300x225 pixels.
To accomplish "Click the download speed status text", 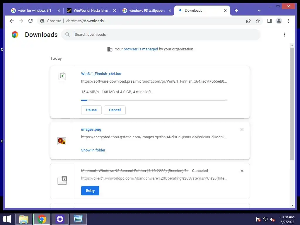I will point(116,92).
